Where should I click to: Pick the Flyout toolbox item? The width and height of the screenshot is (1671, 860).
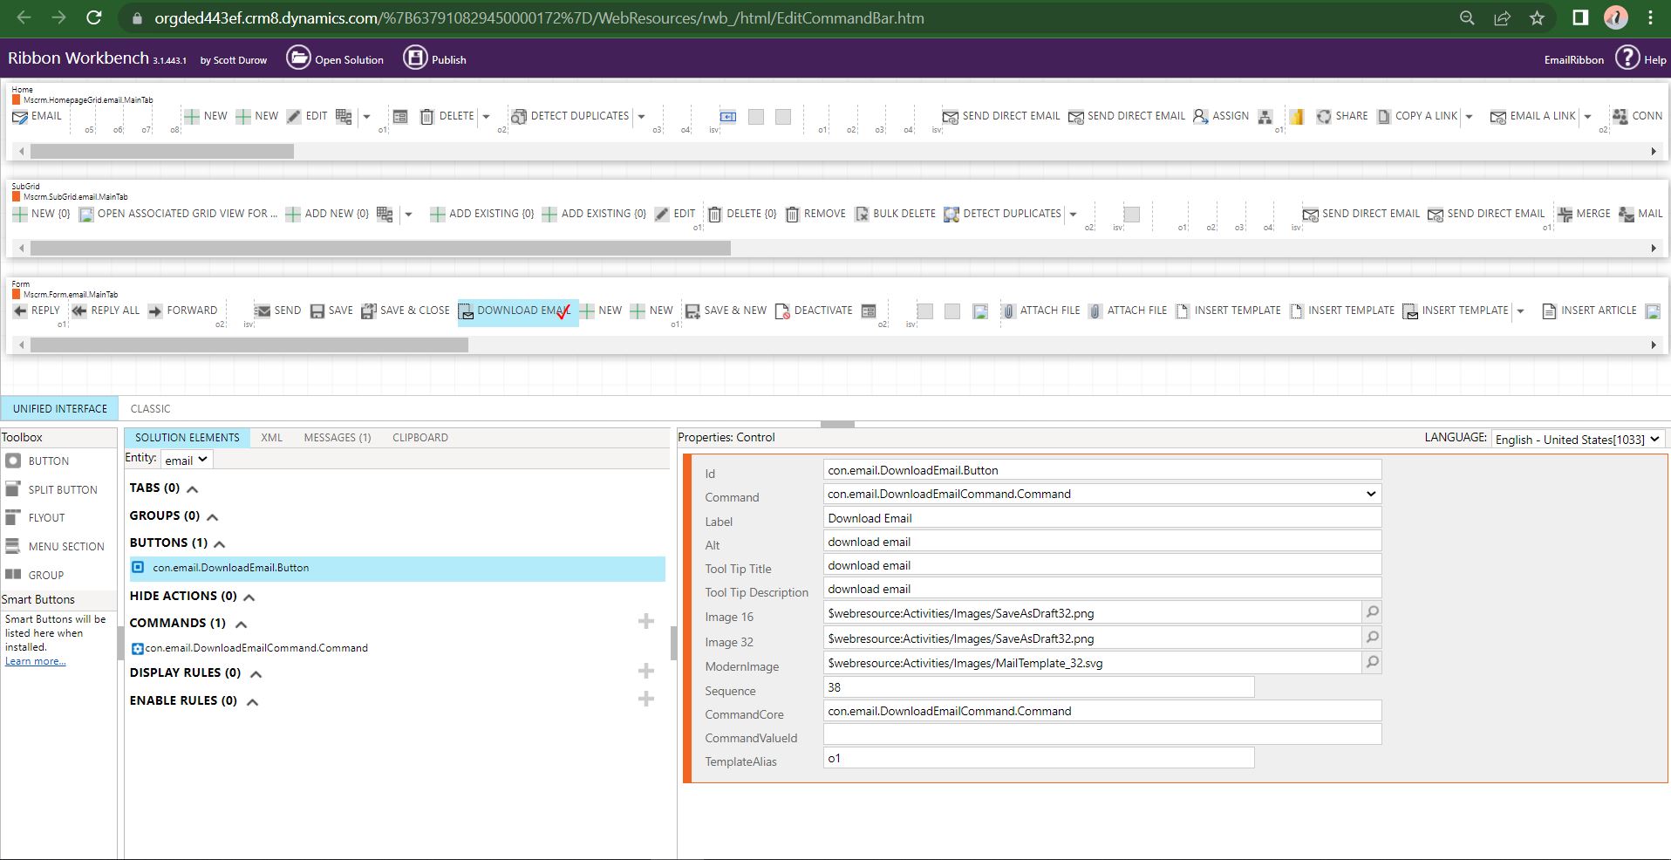tap(35, 517)
